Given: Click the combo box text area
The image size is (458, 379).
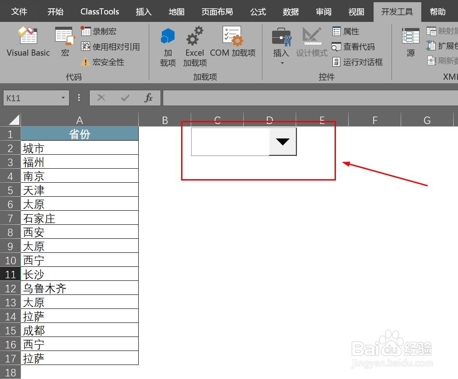Looking at the screenshot, I should 230,142.
